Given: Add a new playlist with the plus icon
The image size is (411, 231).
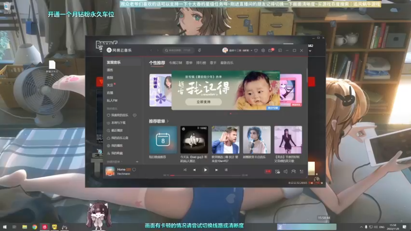Looking at the screenshot, I should tap(137, 162).
